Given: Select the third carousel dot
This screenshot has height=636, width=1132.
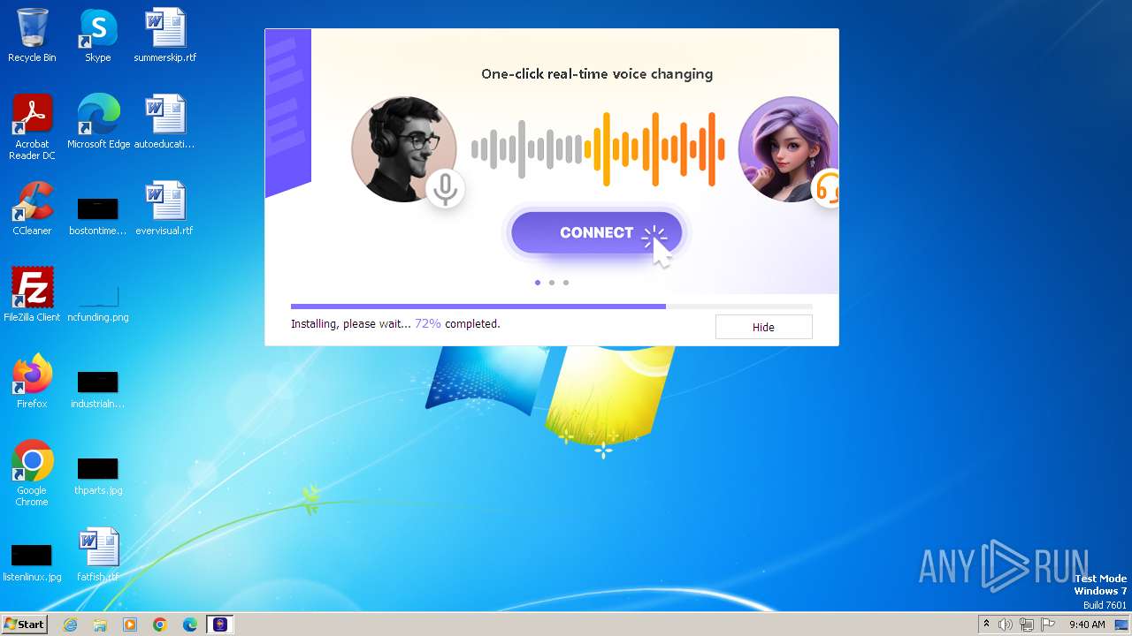Looking at the screenshot, I should 566,283.
